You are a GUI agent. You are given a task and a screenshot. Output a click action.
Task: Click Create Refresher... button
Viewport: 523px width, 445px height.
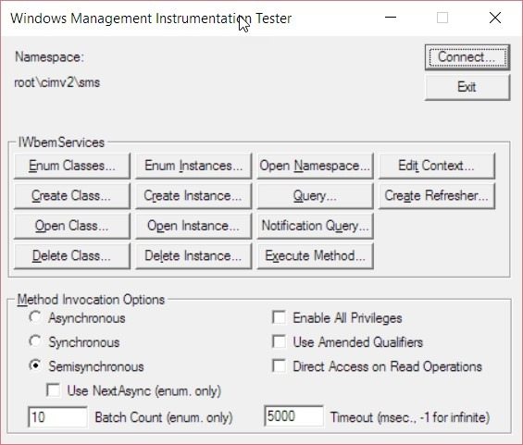437,196
